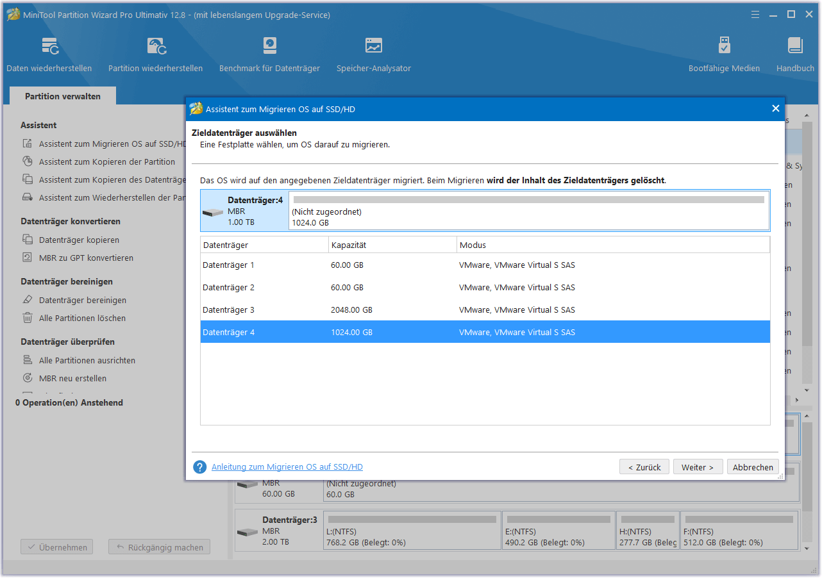Click the (Nicht zugeordnet) 1024.0 GB partition bar
The width and height of the screenshot is (822, 578).
[529, 210]
